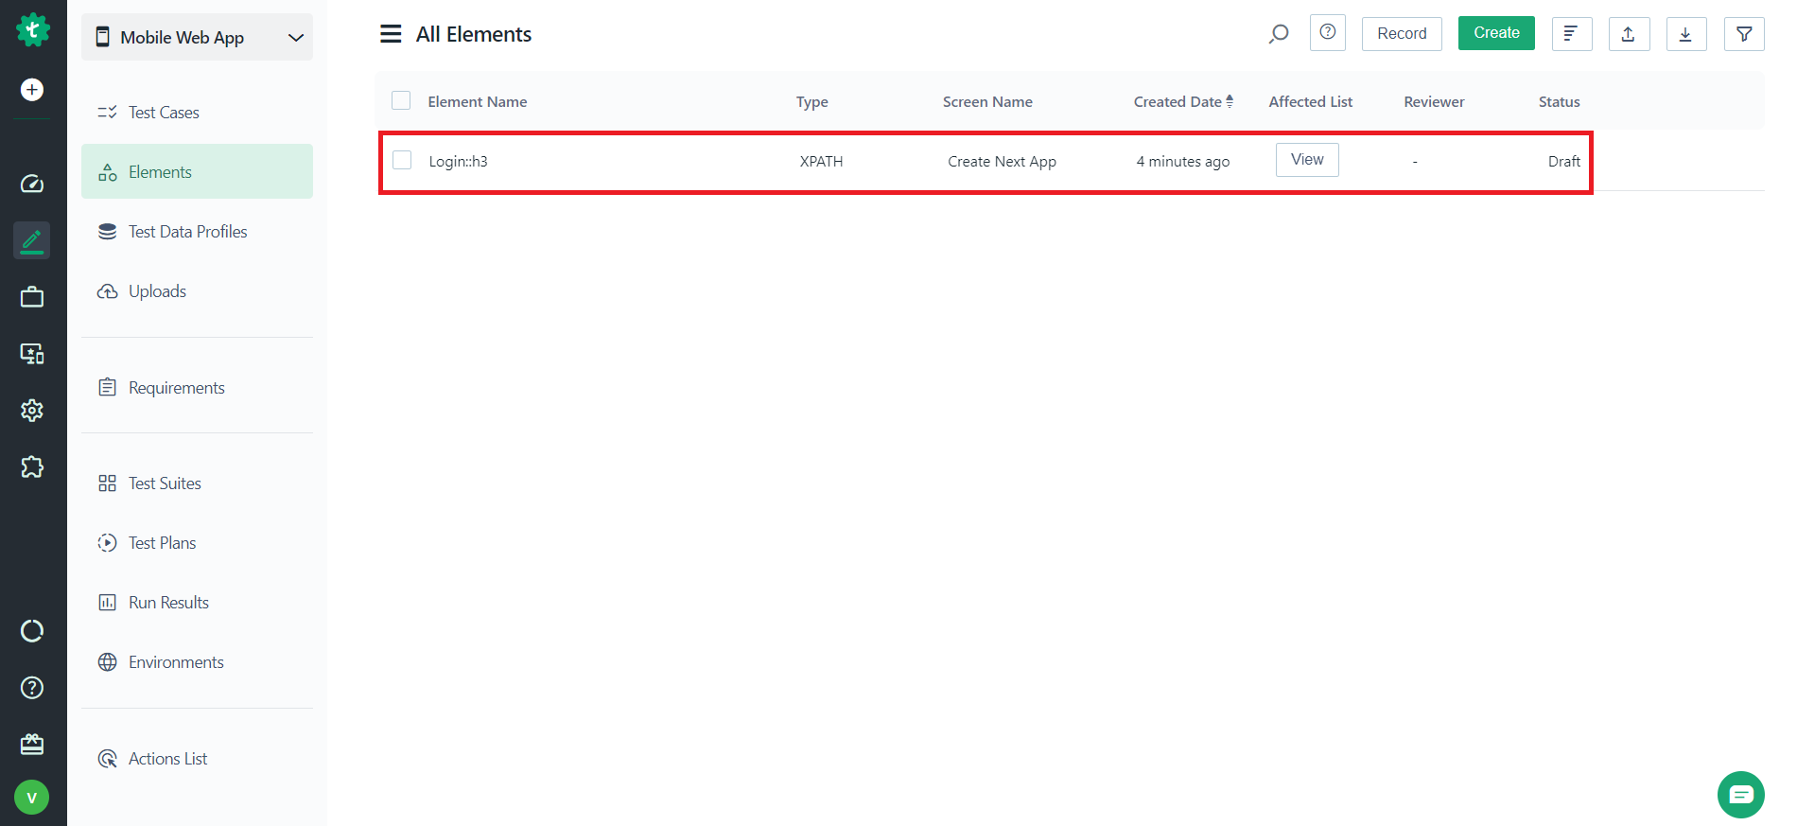The image size is (1797, 826).
Task: Click the Screen Name column header
Action: [x=987, y=102]
